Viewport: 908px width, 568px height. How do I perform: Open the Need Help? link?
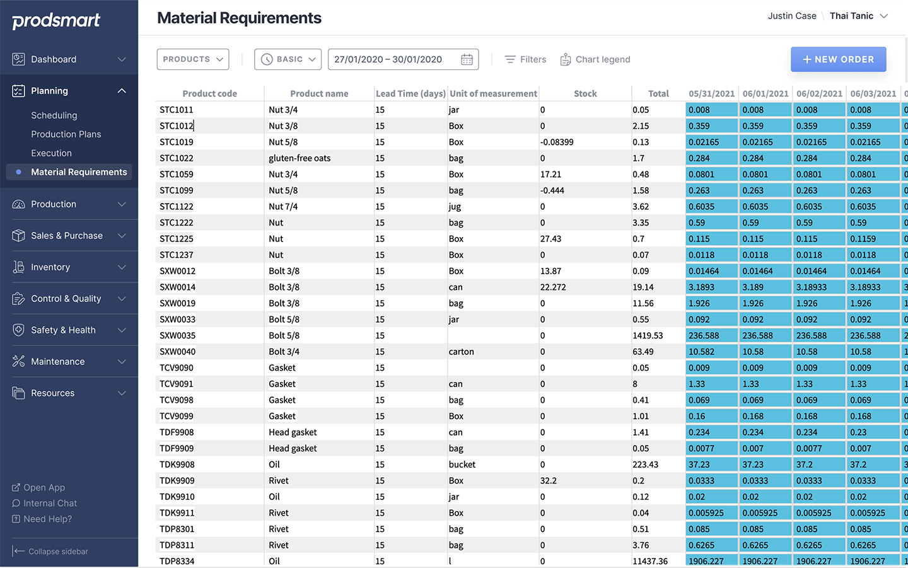coord(48,519)
